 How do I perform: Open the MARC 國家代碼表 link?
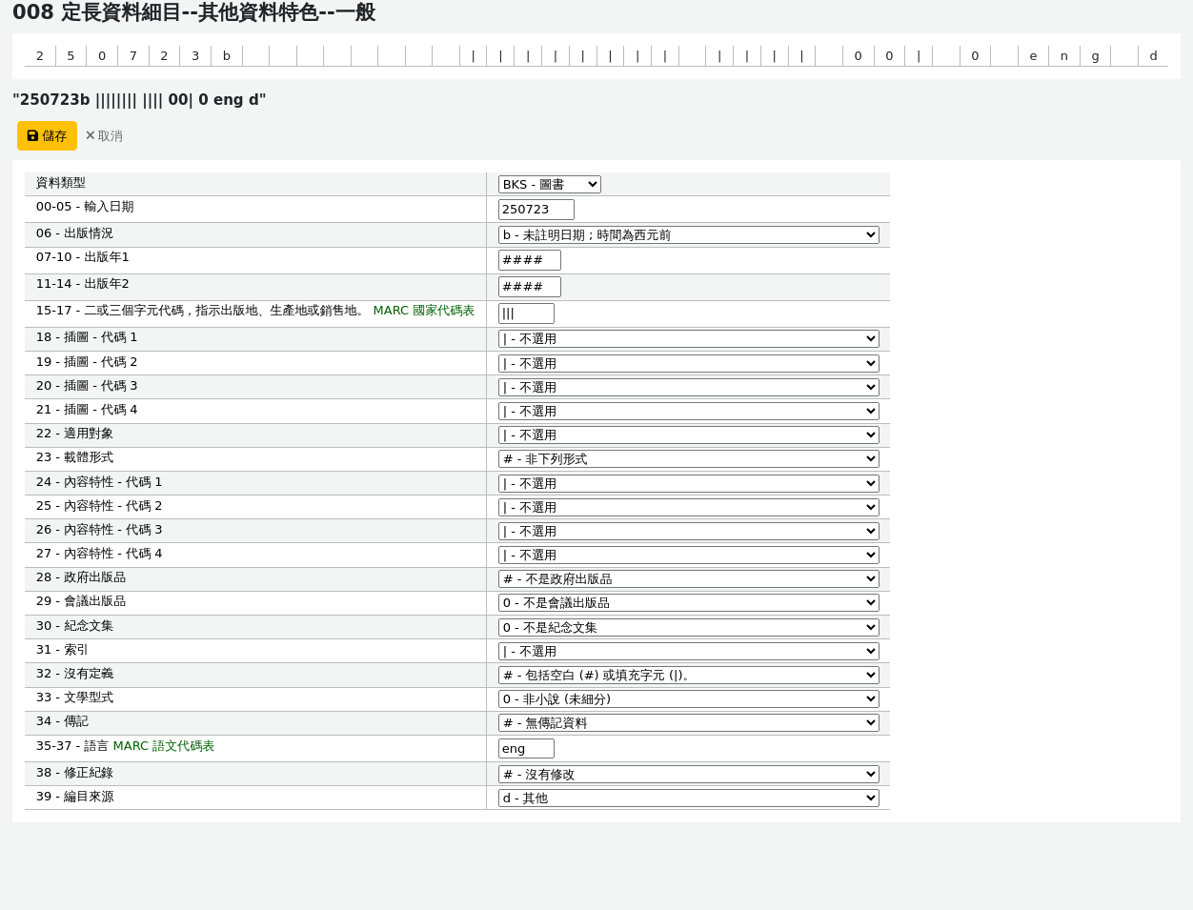click(x=424, y=311)
